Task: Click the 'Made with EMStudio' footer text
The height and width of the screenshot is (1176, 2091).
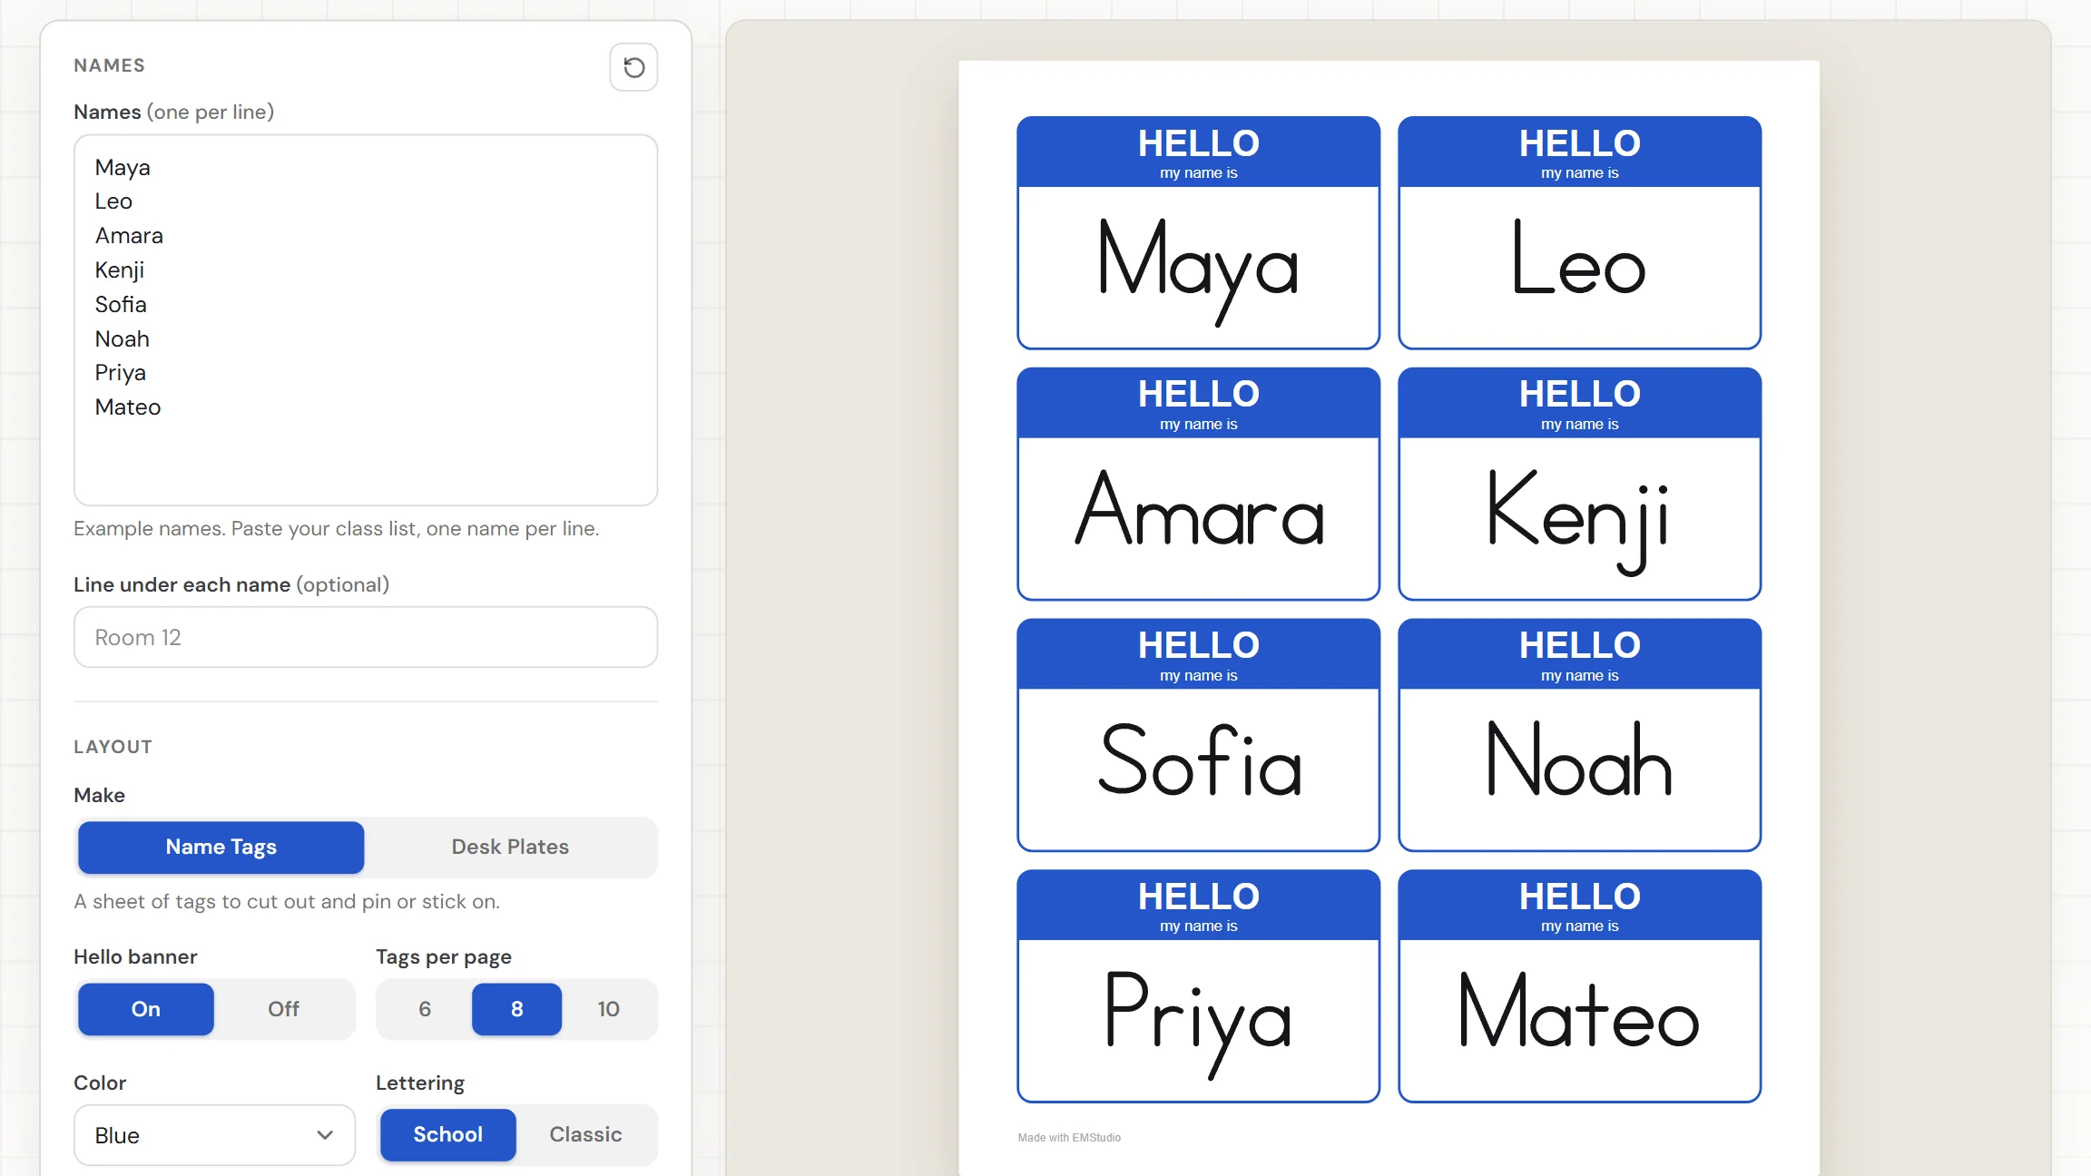Action: click(x=1069, y=1137)
